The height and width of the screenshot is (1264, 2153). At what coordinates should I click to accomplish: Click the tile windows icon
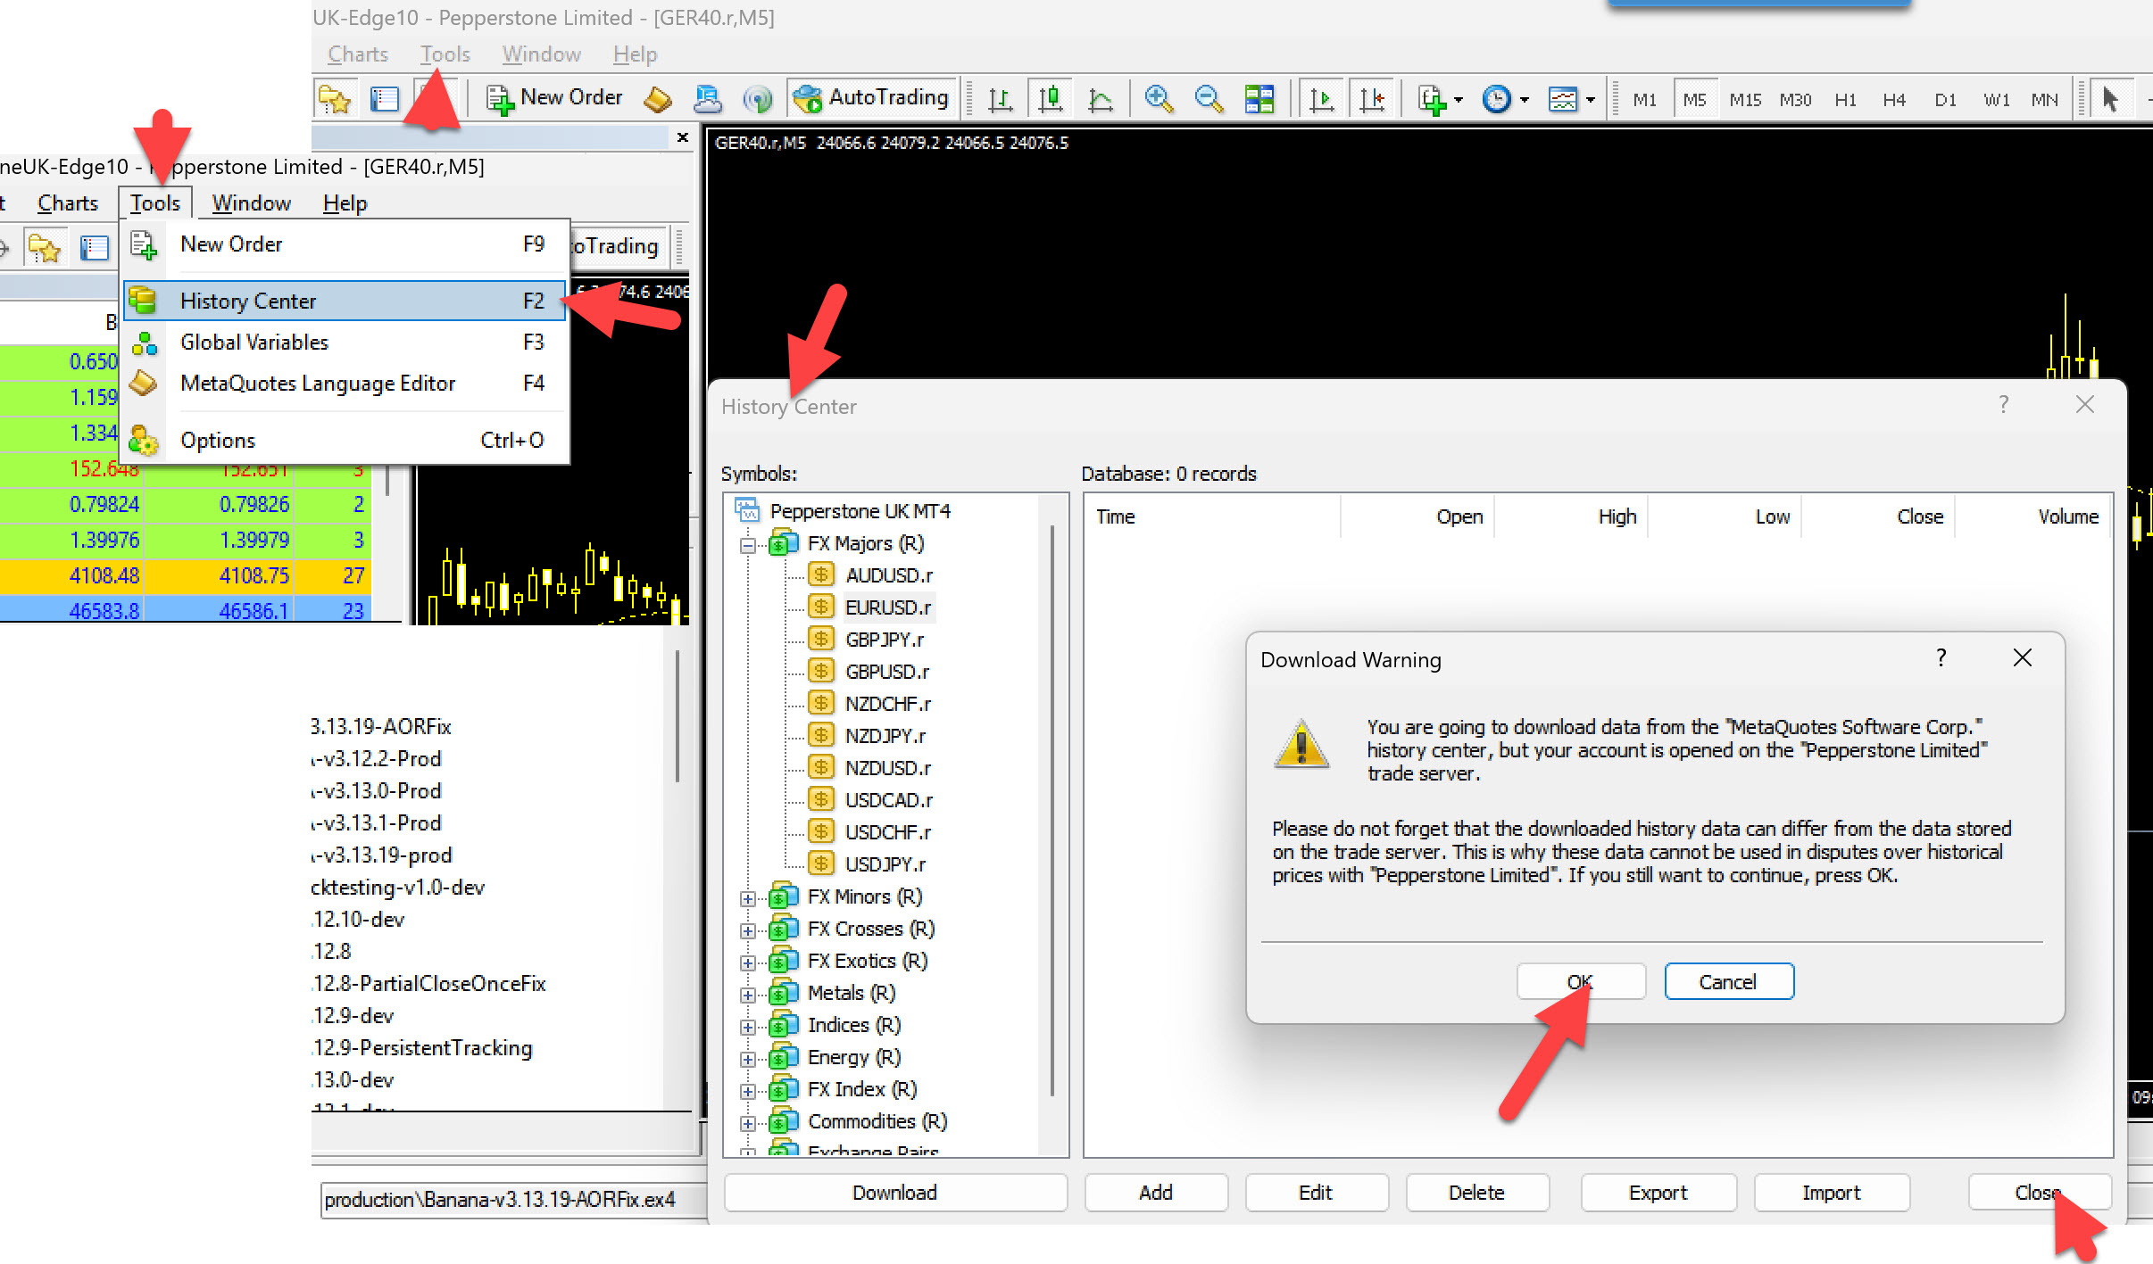(1259, 98)
